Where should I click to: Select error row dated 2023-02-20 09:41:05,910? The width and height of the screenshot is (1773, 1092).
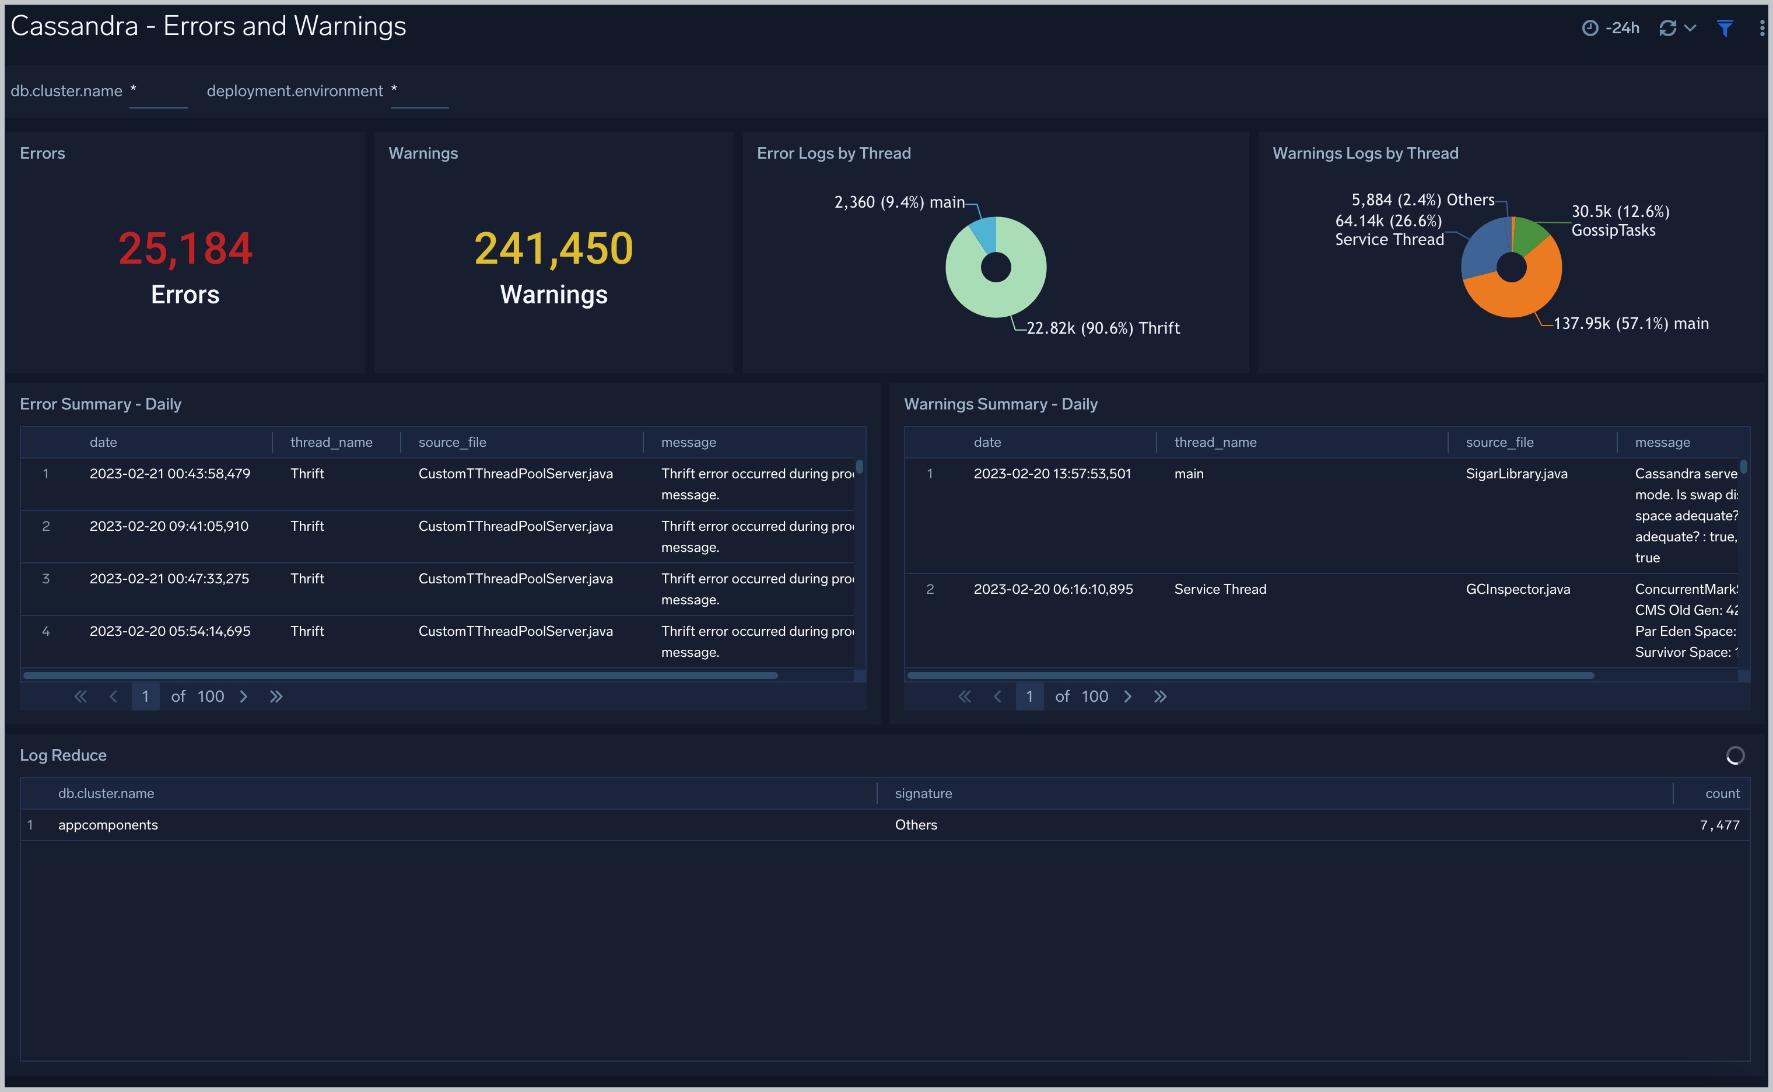[x=437, y=537]
